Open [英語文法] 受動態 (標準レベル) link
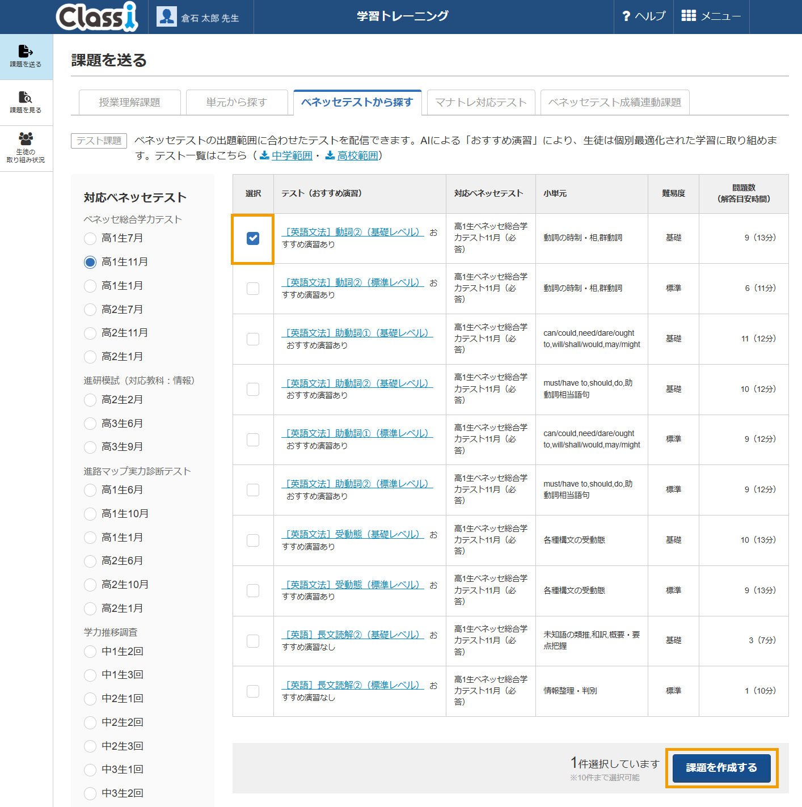Screen dimensions: 802x807 coord(353,585)
